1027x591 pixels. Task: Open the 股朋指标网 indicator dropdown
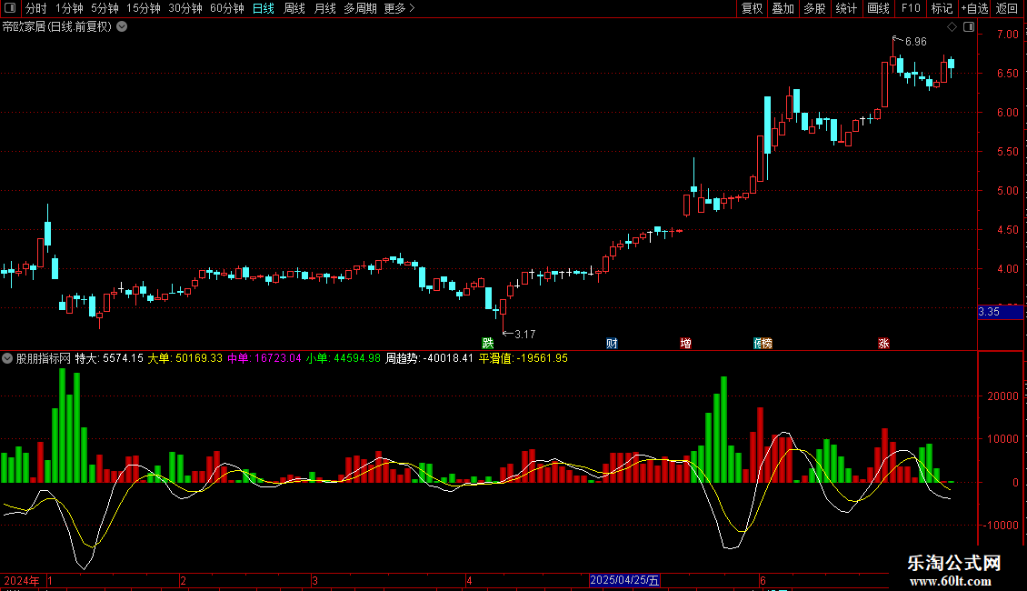pyautogui.click(x=7, y=358)
